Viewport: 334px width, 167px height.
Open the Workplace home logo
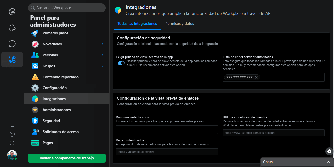point(12,12)
